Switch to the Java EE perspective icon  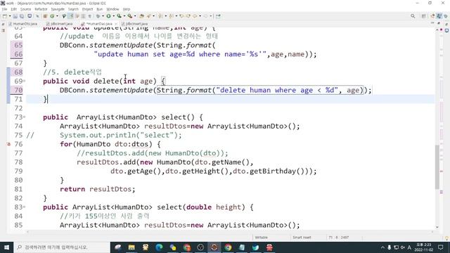coord(433,16)
